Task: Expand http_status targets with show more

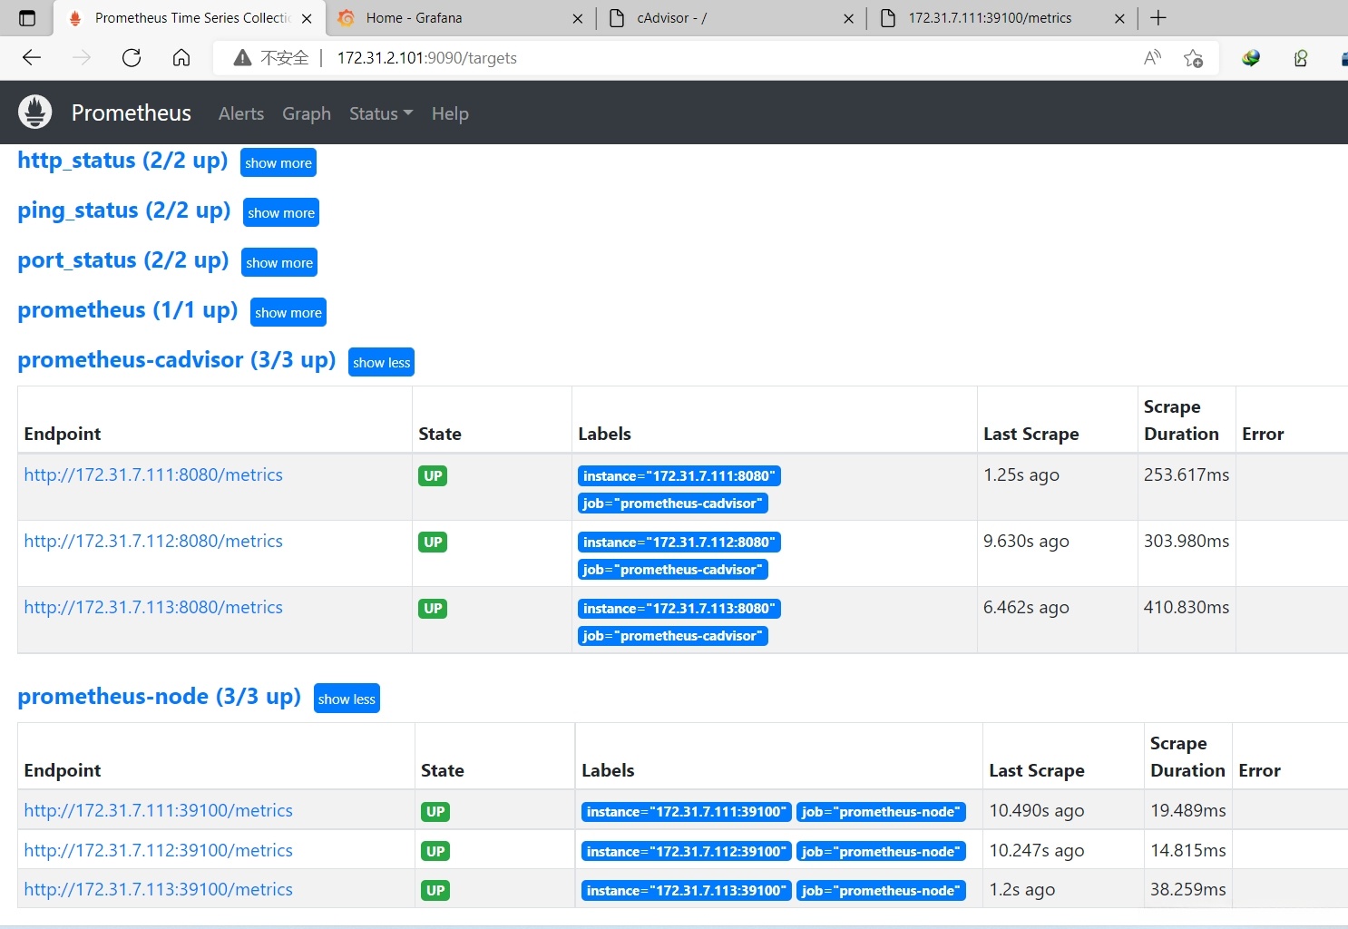Action: point(278,163)
